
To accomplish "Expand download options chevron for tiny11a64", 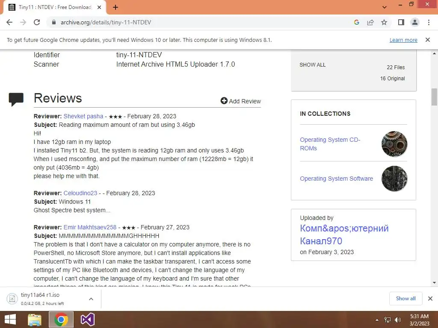I will [91, 299].
